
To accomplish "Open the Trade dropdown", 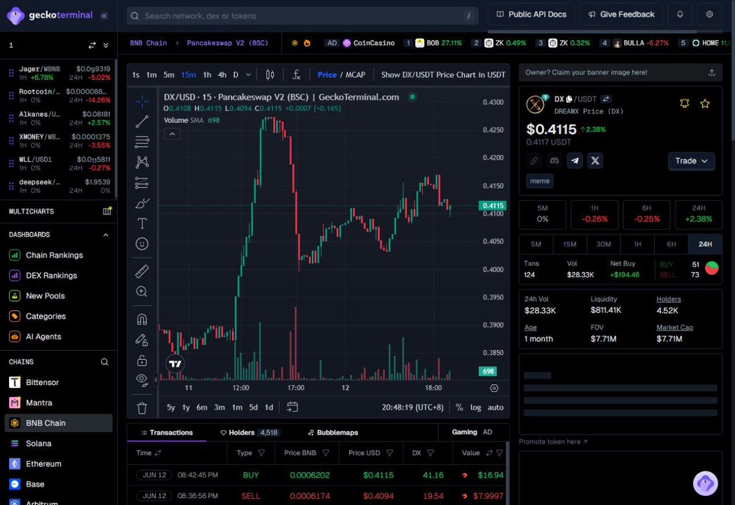I will (x=692, y=161).
